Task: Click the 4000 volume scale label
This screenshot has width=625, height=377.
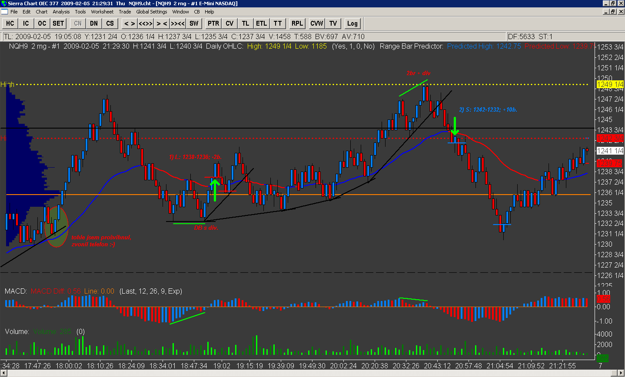Action: click(x=604, y=334)
